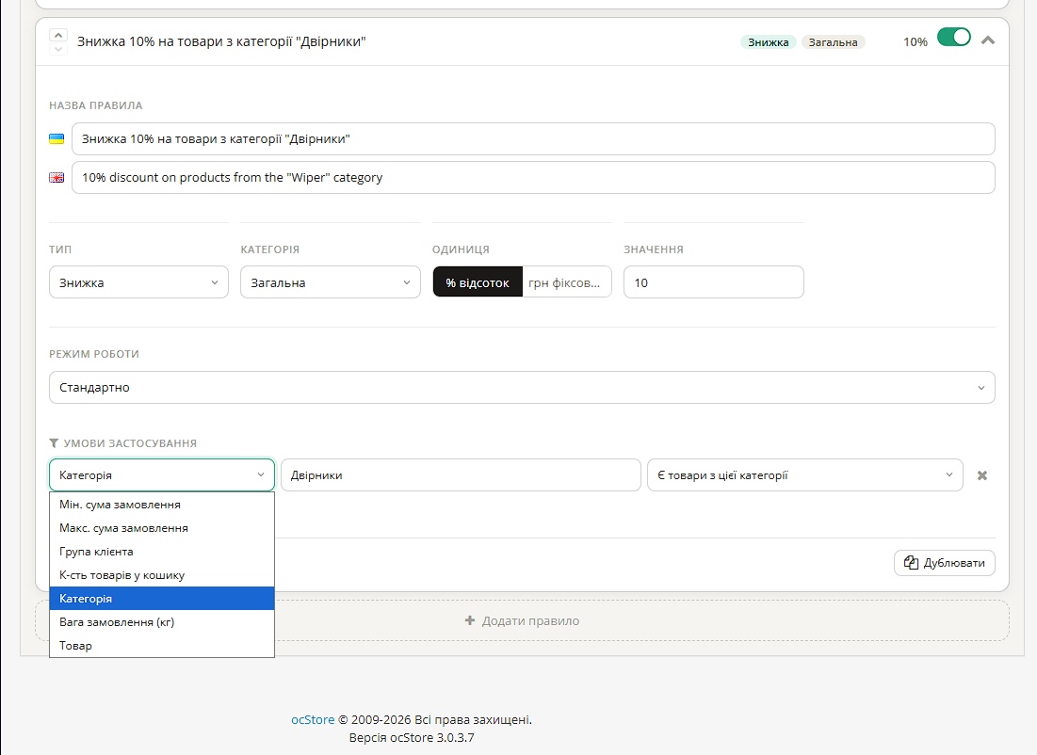Edit the English rule name field

click(533, 177)
